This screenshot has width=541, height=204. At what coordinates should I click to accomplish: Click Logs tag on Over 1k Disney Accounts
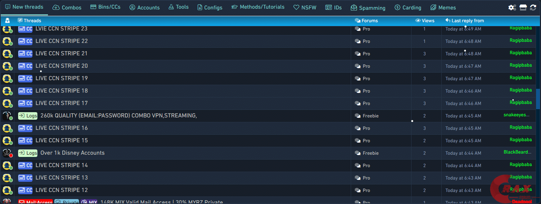[x=28, y=153]
